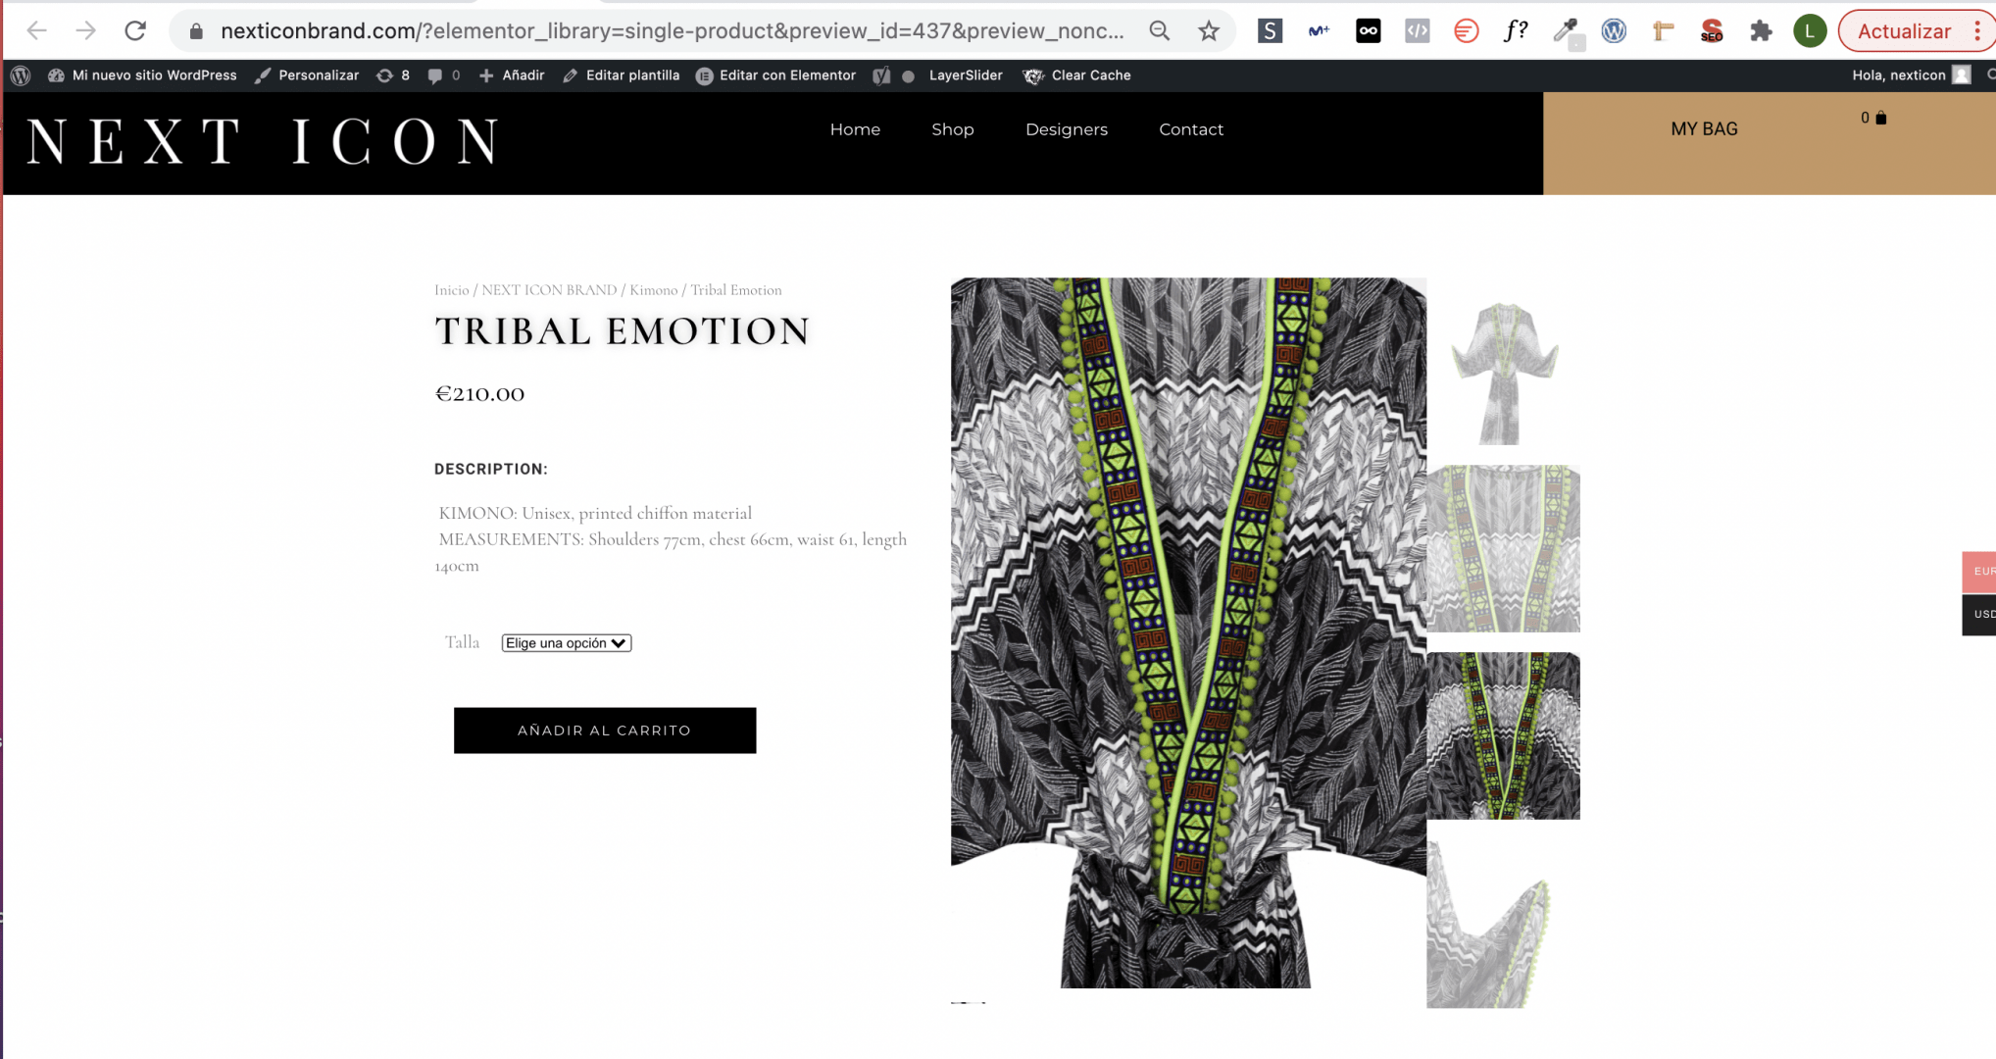Select the first kimono thumbnail image
The image size is (1996, 1059).
pos(1503,373)
